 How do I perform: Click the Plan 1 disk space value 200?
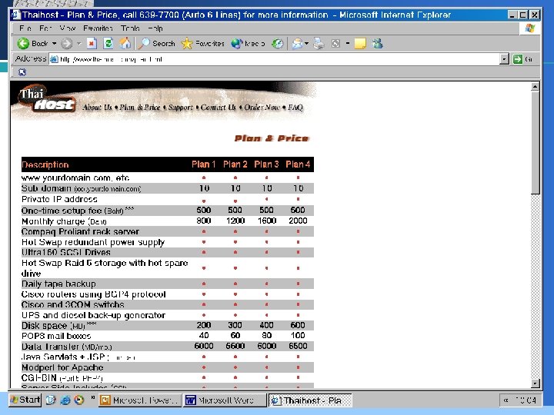[204, 325]
